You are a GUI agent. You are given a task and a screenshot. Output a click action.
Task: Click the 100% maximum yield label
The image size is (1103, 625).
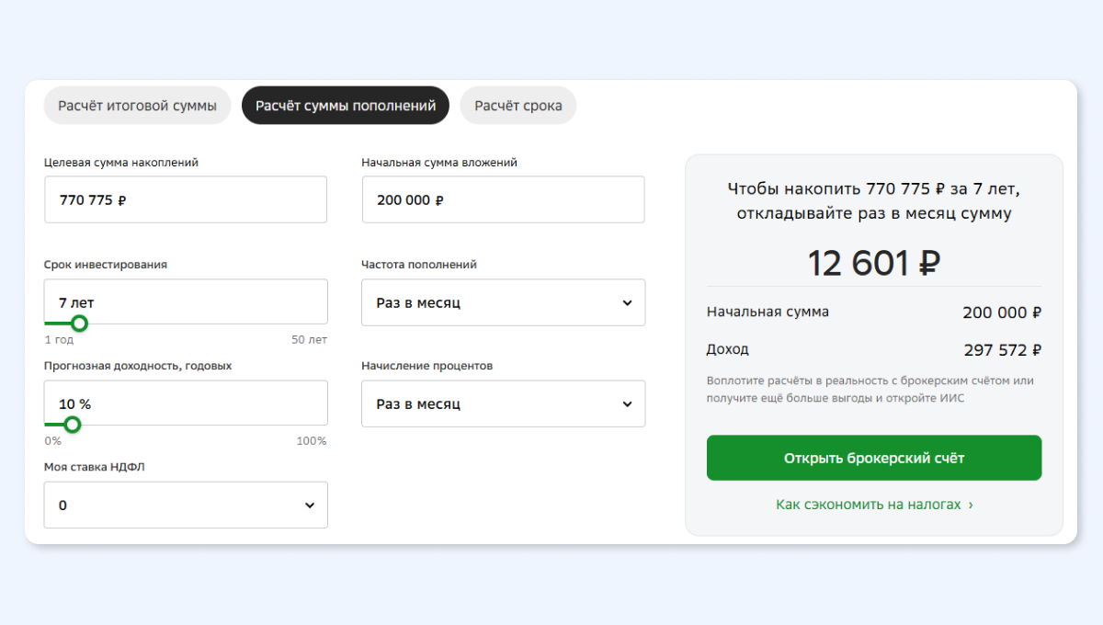[311, 441]
